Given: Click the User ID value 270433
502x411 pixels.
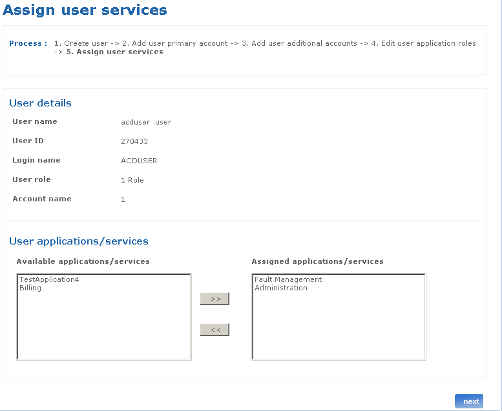Looking at the screenshot, I should [134, 141].
